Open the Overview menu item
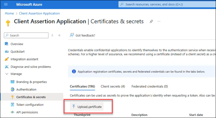Viewport: 216px width, 118px height. pyautogui.click(x=17, y=44)
